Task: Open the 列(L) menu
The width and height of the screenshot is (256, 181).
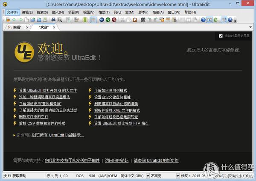Action: (117, 12)
